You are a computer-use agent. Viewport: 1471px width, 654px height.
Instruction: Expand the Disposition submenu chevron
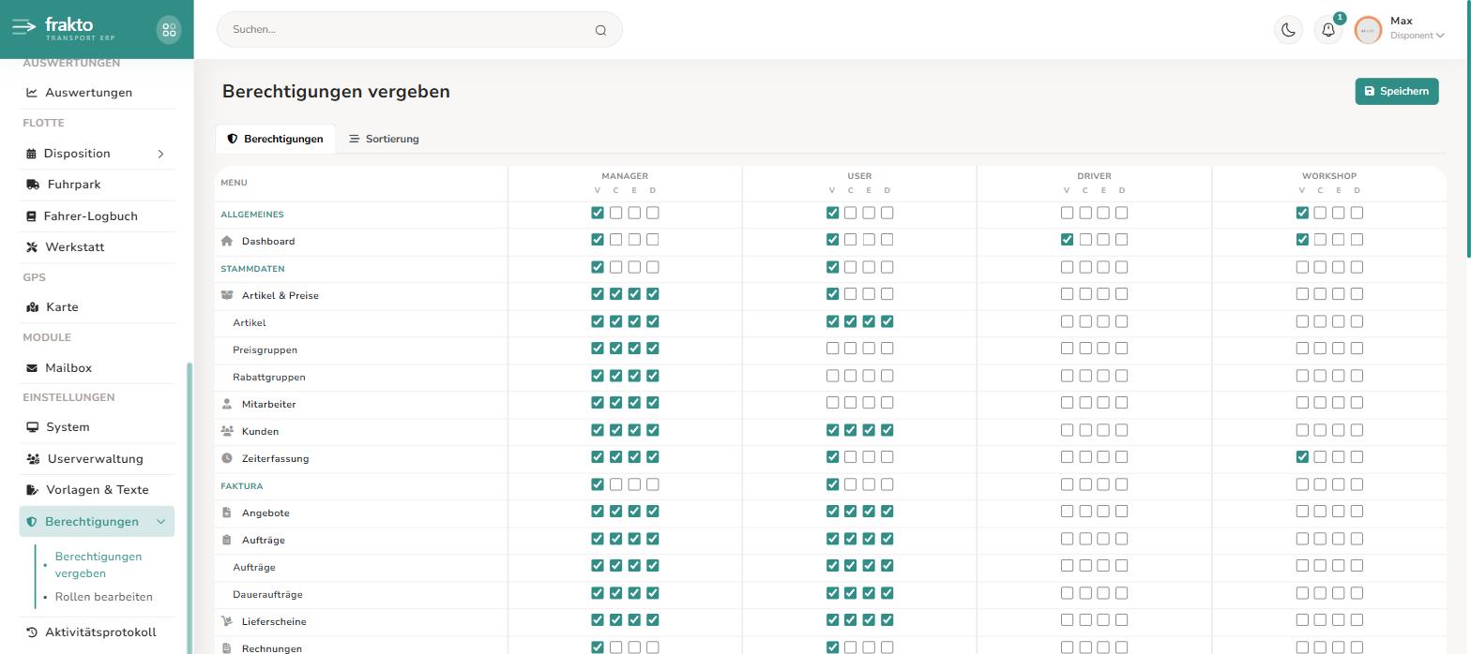pos(160,154)
